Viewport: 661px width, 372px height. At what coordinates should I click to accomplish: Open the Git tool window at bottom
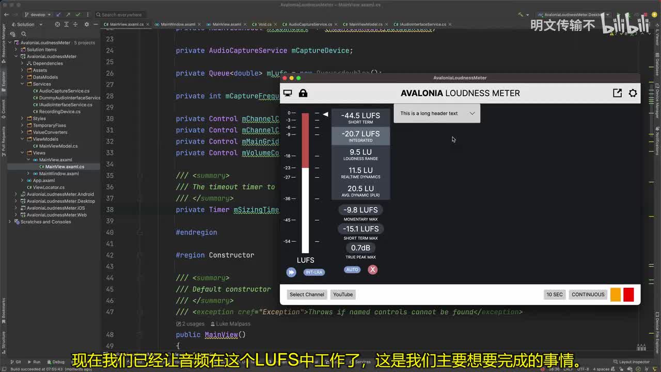pyautogui.click(x=15, y=362)
